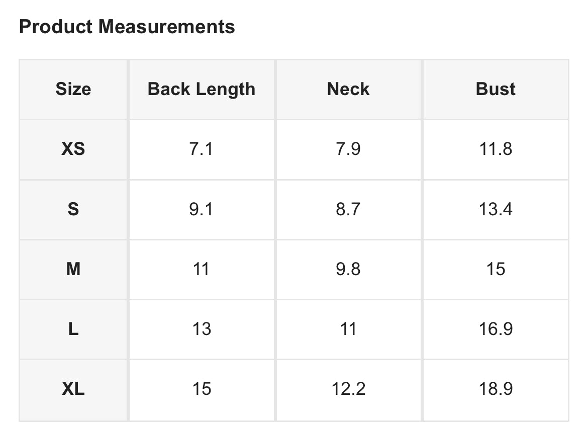
Task: Click the Neck column header
Action: point(348,89)
